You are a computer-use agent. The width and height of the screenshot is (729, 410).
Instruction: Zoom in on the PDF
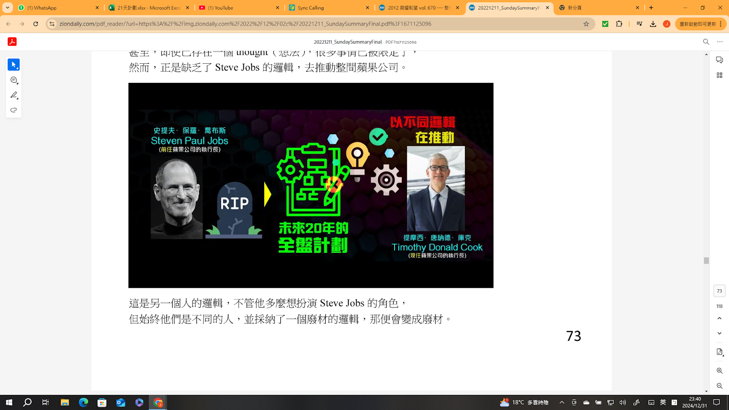point(719,371)
